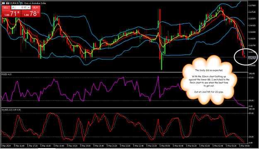Open the depth of market chart icon
This screenshot has width=259, height=149.
click(x=7, y=3)
